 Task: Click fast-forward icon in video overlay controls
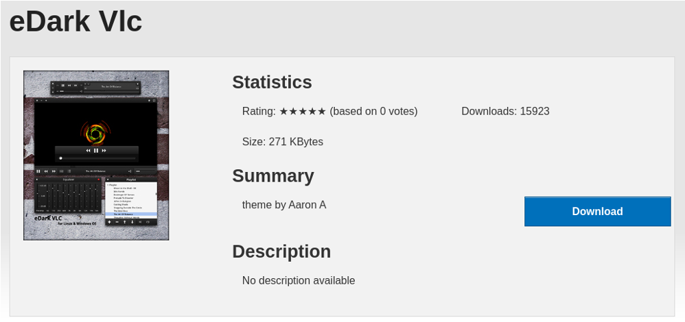click(104, 151)
